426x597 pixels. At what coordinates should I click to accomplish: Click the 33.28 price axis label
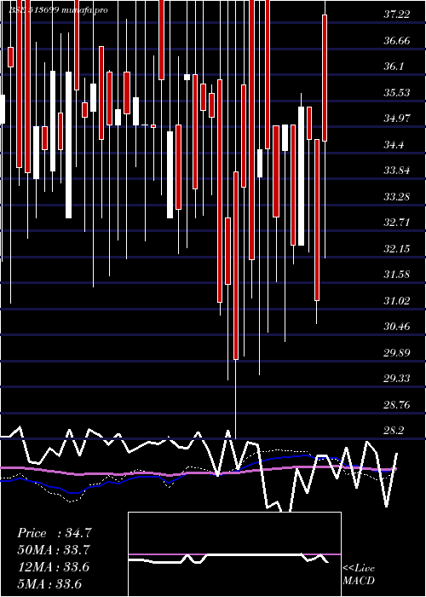[397, 197]
